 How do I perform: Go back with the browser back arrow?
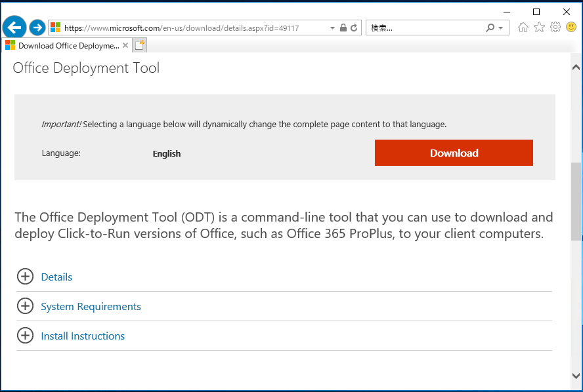coord(14,28)
